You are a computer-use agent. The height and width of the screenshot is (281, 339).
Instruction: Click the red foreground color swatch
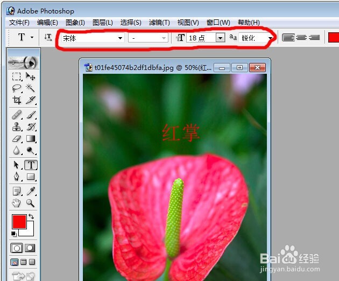[x=19, y=222]
